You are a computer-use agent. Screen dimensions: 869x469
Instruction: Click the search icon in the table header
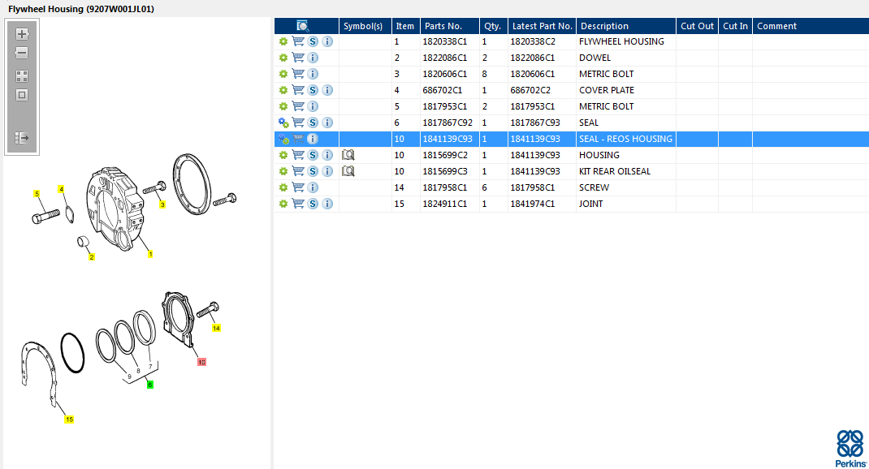tap(303, 26)
